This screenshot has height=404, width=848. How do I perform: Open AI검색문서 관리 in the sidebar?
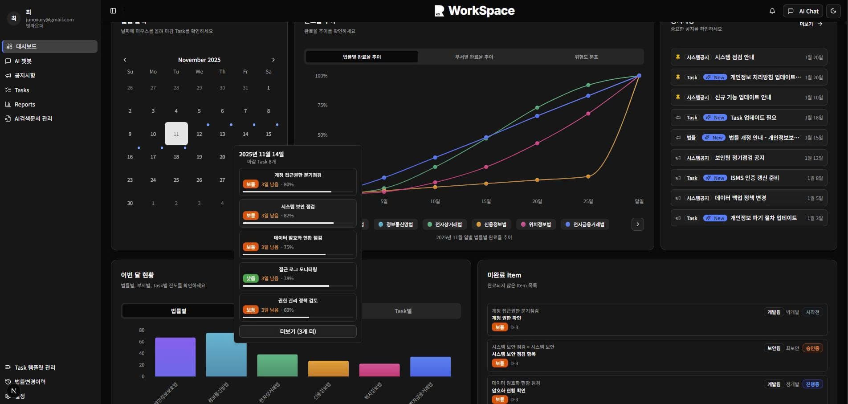33,118
